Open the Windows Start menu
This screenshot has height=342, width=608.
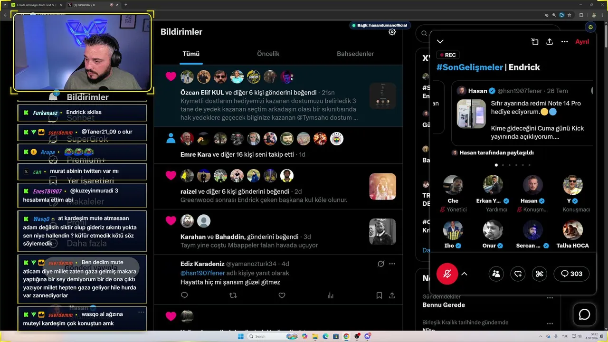[x=240, y=336]
